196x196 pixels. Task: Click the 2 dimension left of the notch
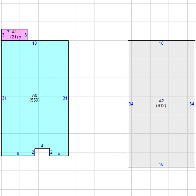[x=33, y=152]
